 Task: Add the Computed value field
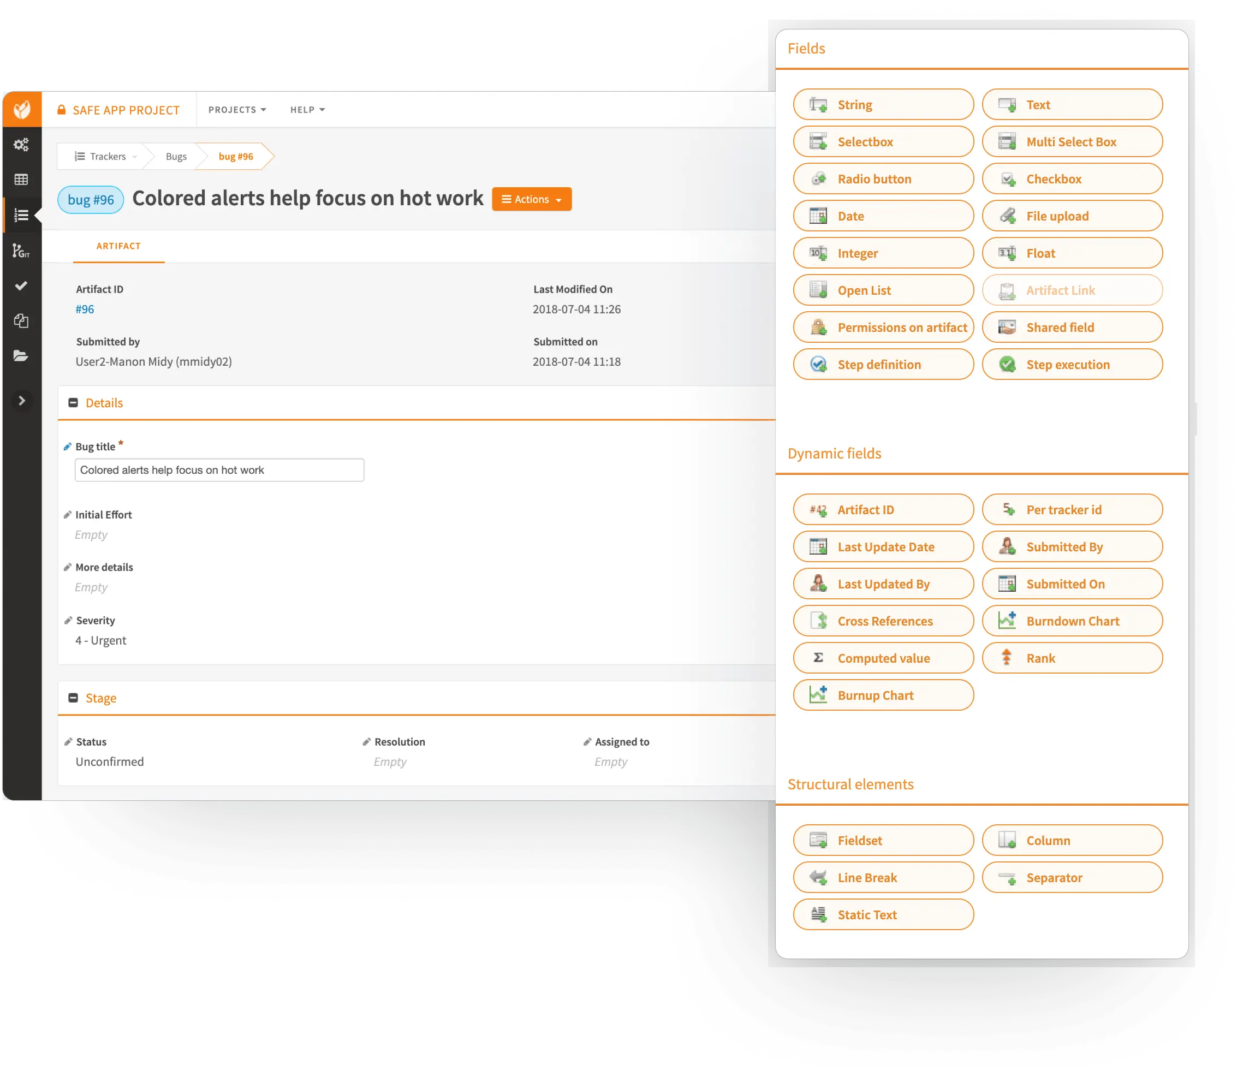pyautogui.click(x=884, y=659)
